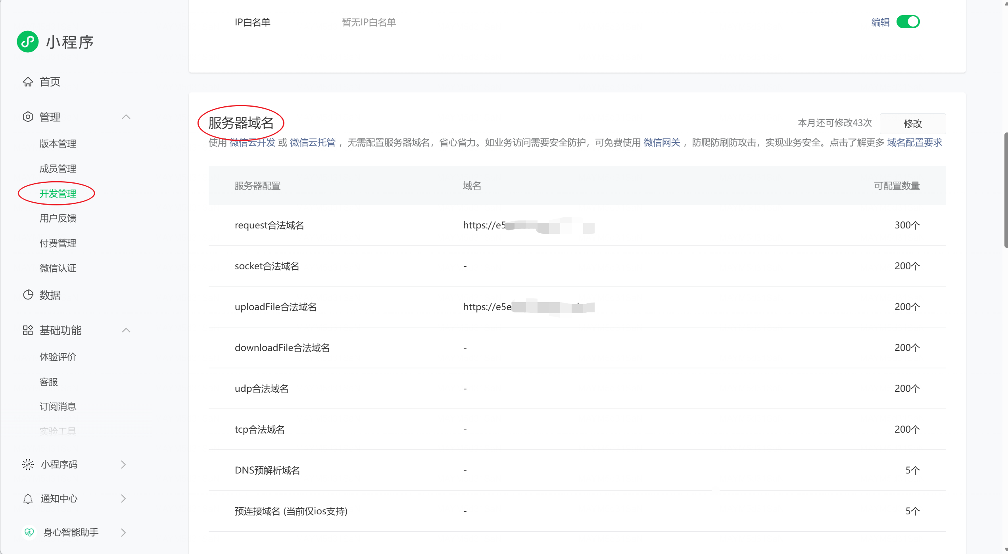Click the grid icon for 基础功能

[28, 330]
